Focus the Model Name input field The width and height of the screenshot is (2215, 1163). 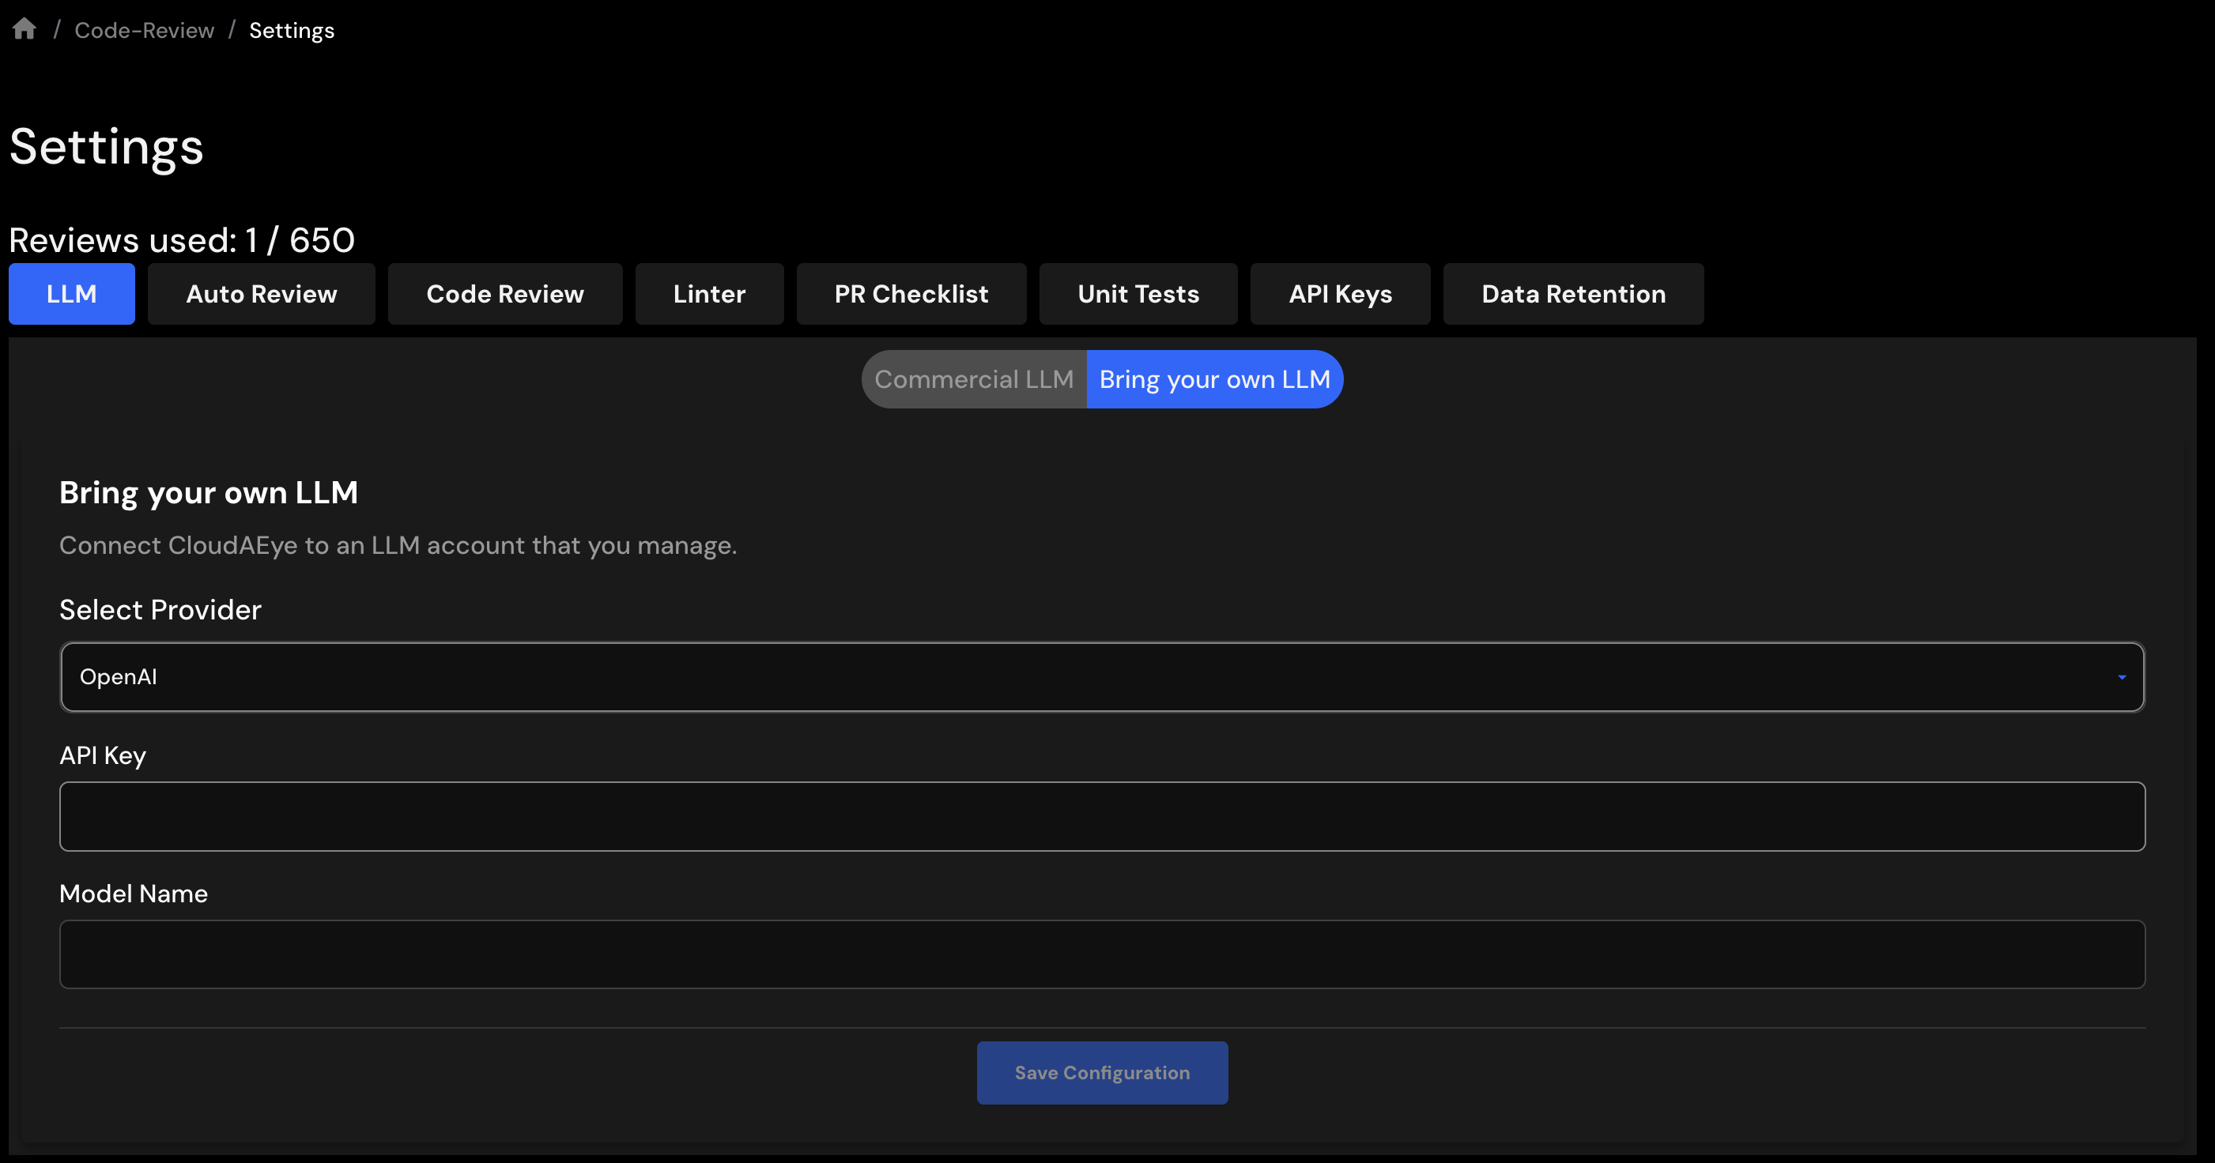click(x=1102, y=955)
